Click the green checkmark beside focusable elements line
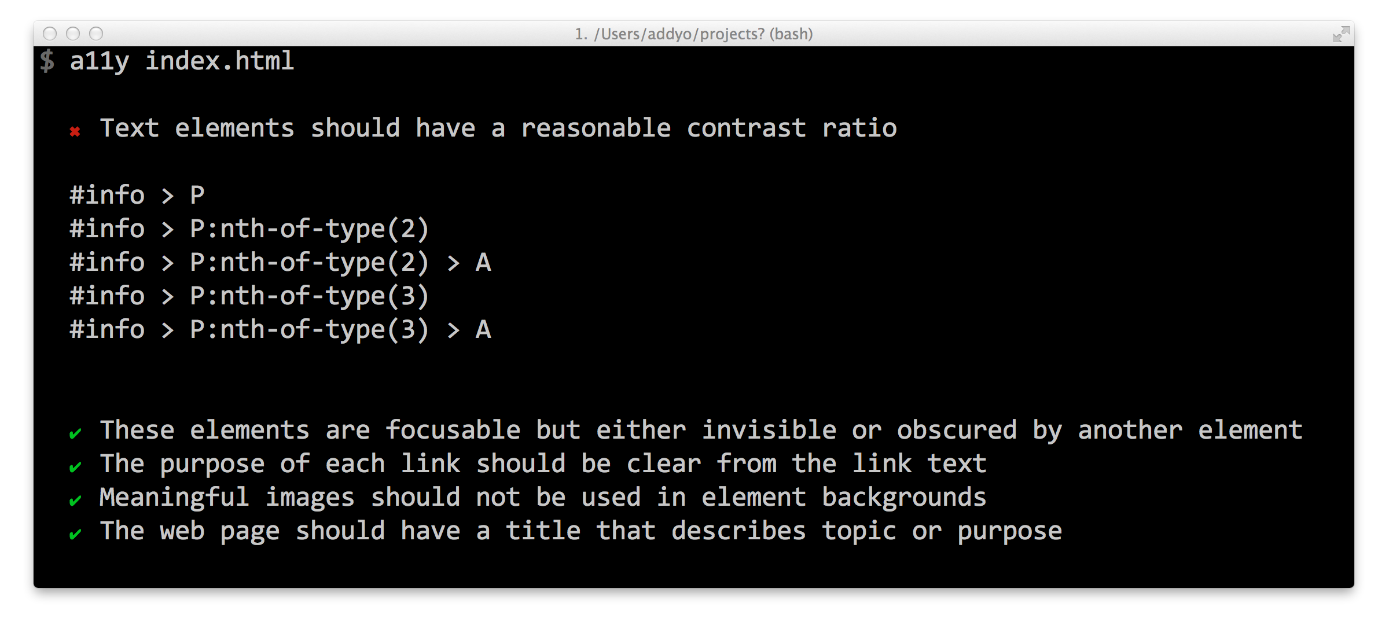Image resolution: width=1389 pixels, height=640 pixels. (75, 433)
